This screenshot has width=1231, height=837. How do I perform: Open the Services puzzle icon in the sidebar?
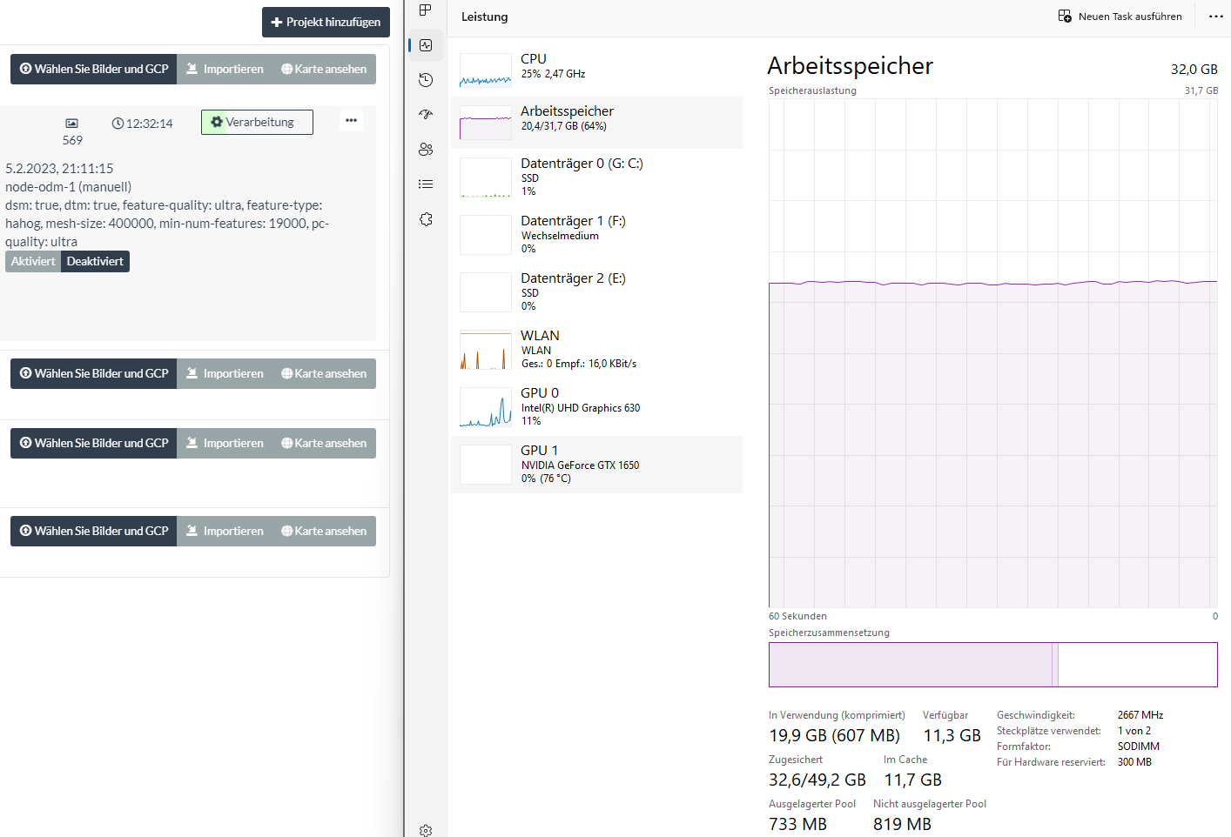pyautogui.click(x=426, y=219)
